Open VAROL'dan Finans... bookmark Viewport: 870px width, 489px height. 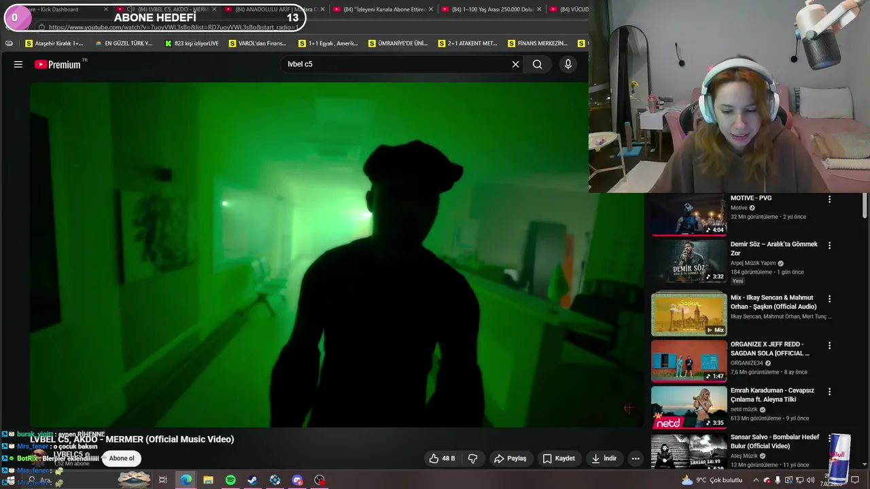click(258, 43)
